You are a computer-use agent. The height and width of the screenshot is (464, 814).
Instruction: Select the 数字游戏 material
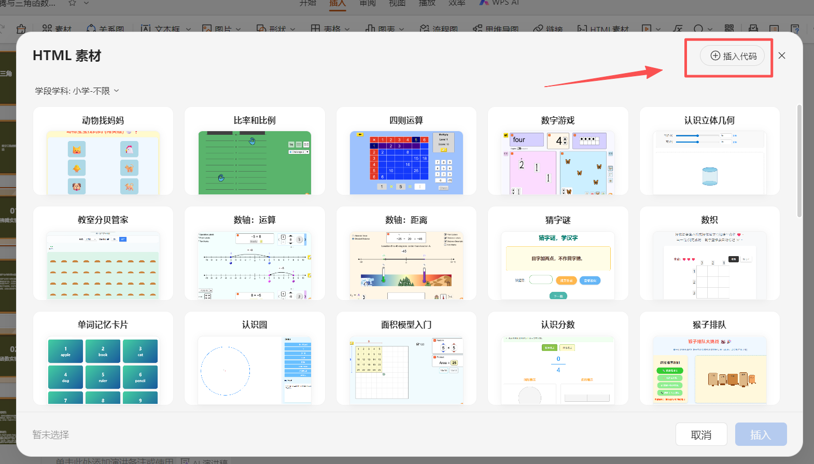click(558, 151)
